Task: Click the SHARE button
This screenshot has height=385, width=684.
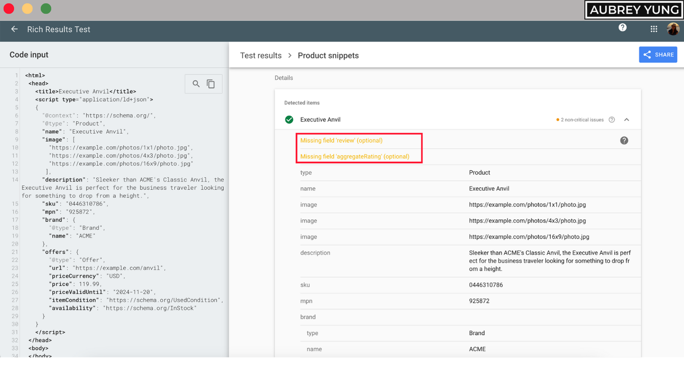Action: pos(658,55)
